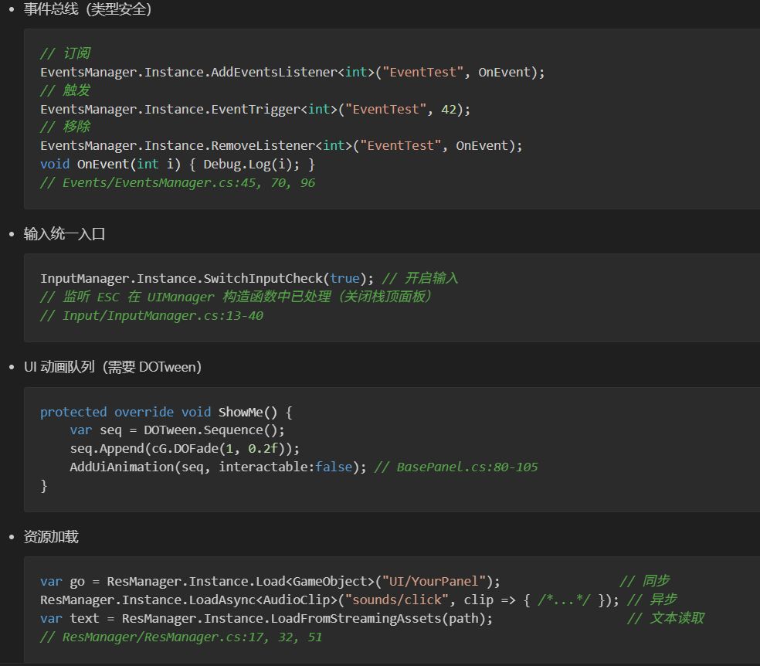
Task: Click the 事件总线（类型安全）heading
Action: coord(87,10)
